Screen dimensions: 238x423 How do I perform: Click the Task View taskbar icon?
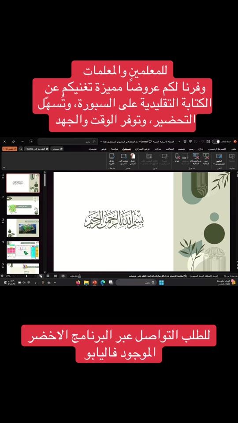point(111,282)
